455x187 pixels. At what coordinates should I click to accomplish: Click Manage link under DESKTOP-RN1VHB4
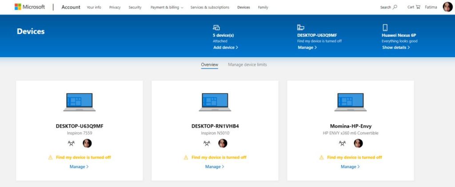215,167
